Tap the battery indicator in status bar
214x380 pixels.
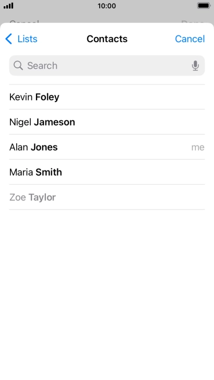point(204,6)
